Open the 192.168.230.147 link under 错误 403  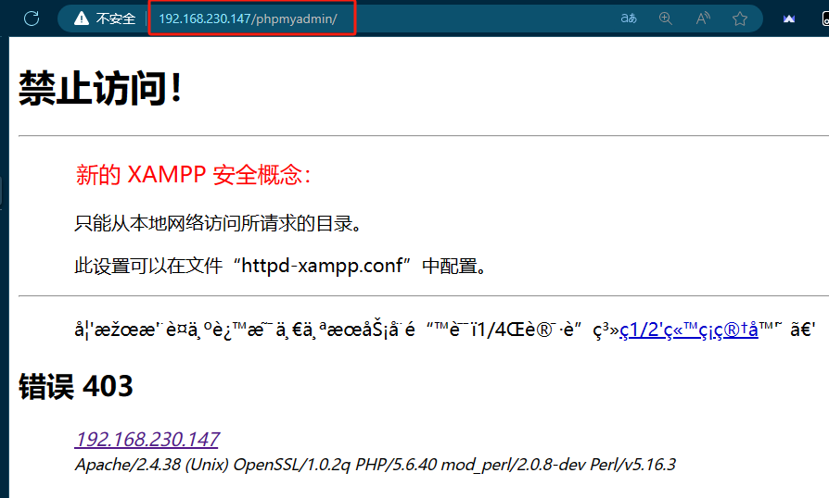point(147,439)
